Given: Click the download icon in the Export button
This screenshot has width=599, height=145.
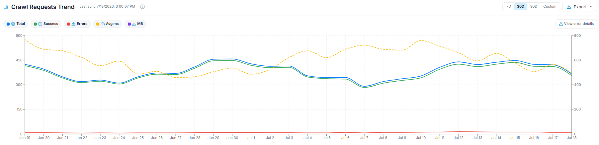Looking at the screenshot, I should click(569, 7).
